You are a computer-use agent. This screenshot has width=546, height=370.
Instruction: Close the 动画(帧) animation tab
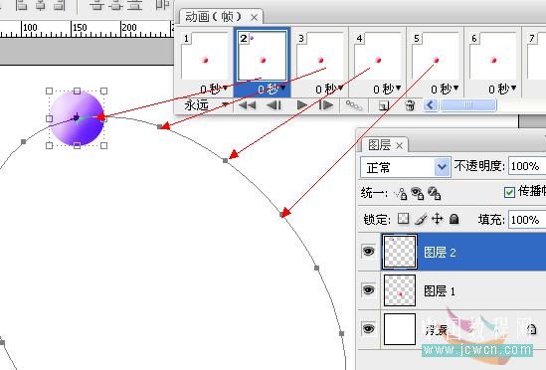point(255,17)
